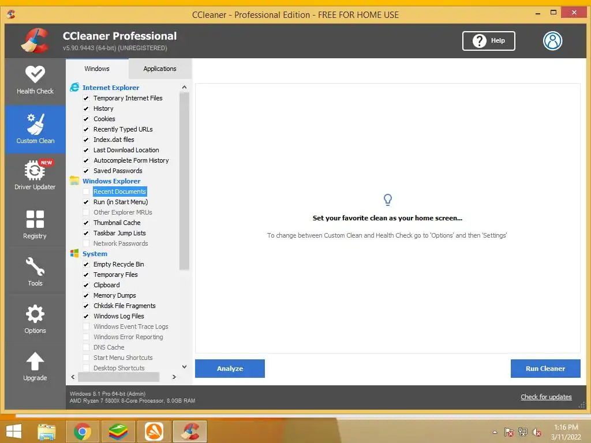
Task: Open the user account profile icon
Action: tap(552, 41)
